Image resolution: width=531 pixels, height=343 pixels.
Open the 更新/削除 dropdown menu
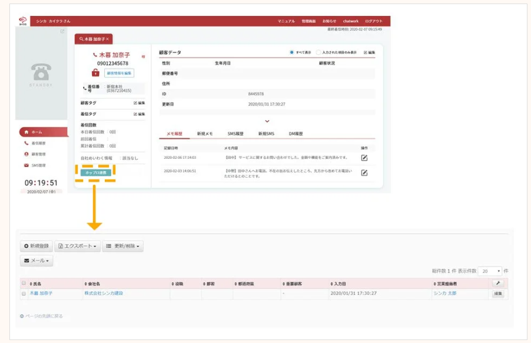tap(122, 246)
